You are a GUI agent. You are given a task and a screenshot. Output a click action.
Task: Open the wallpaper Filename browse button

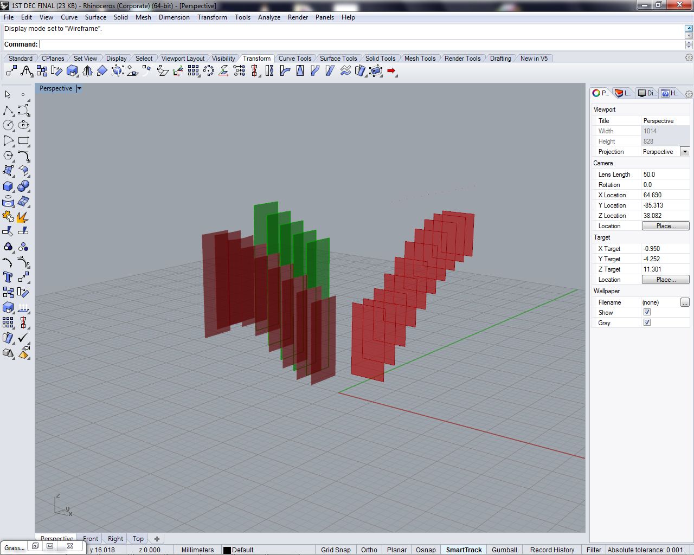click(x=685, y=302)
